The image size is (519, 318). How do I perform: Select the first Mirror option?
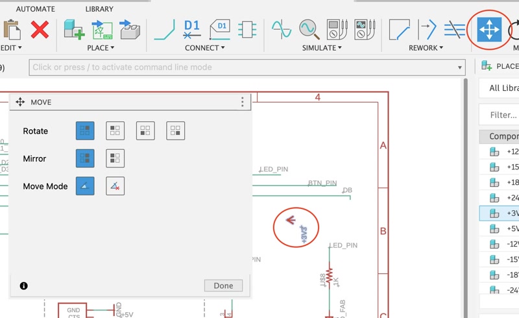(x=85, y=158)
